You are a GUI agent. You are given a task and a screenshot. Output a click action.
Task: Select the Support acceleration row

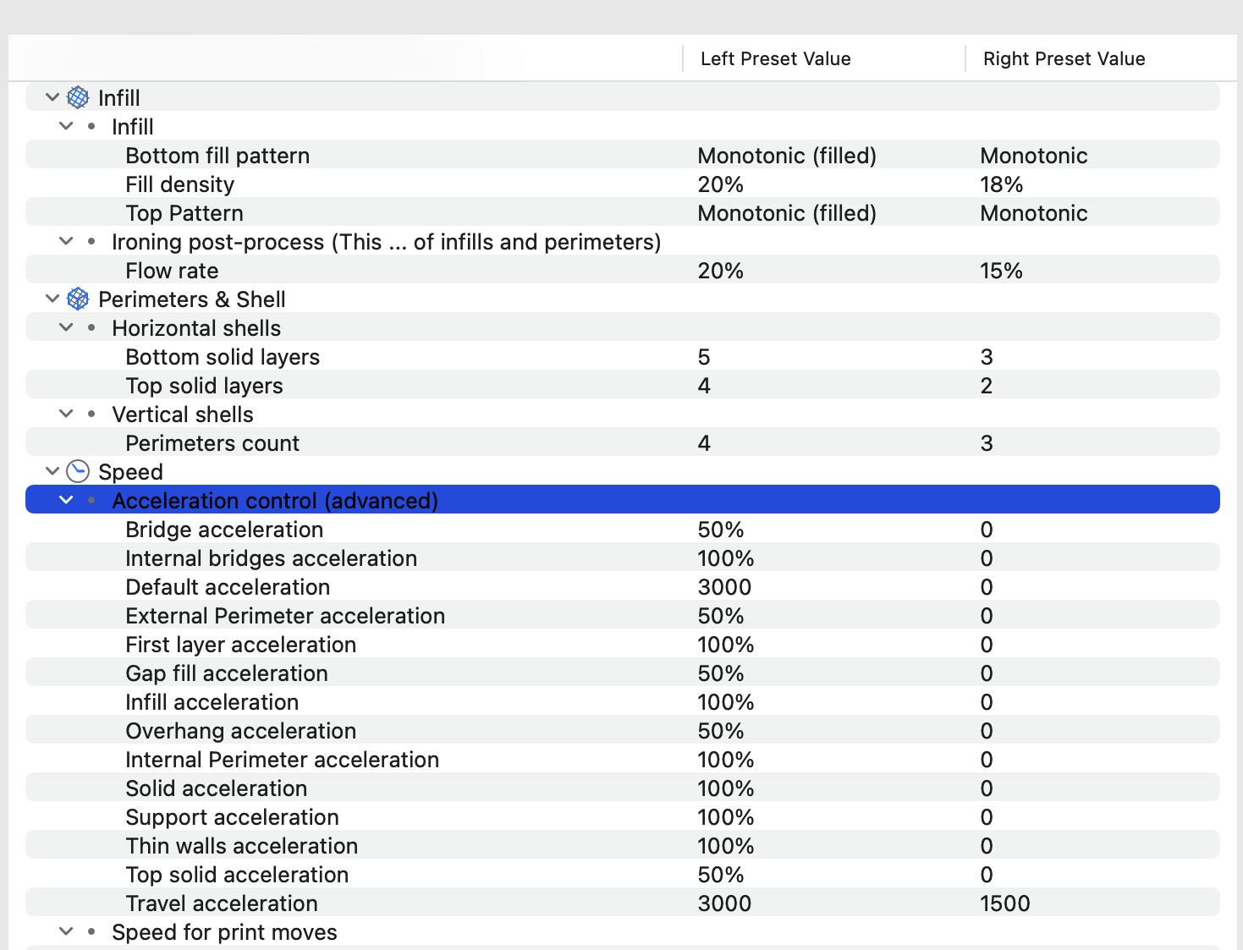[623, 817]
